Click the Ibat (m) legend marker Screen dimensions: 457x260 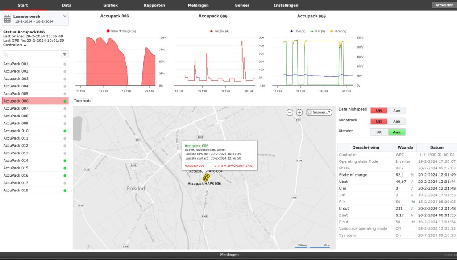point(211,31)
